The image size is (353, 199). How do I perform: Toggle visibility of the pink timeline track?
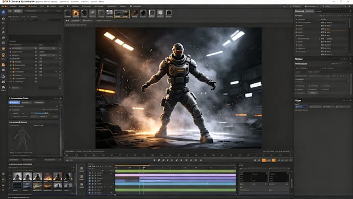90,175
